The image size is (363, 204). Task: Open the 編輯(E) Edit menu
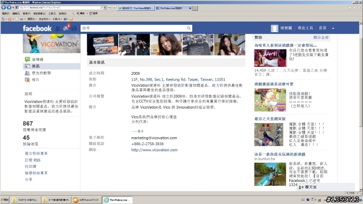coord(16,14)
